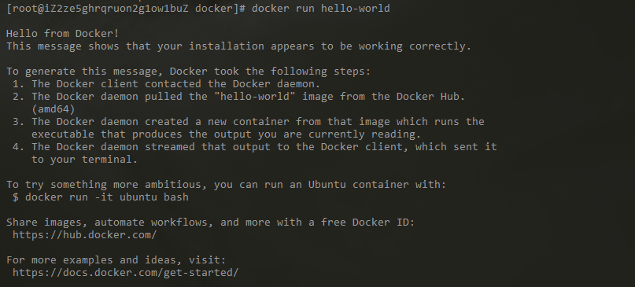Viewport: 635px width, 287px height.
Task: Click the 'docker run hello-world' command text
Action: coord(321,9)
